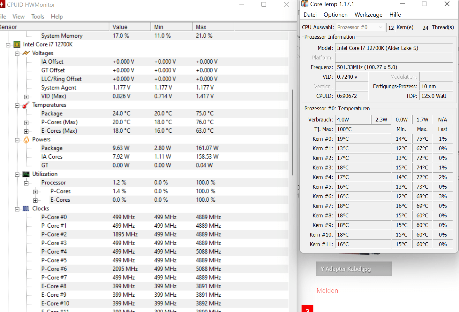Click the Min column header
Viewport: 459px width, 312px height.
[171, 27]
